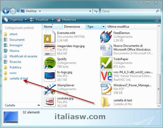Image resolution: width=163 pixels, height=128 pixels.
Task: Select the TodoPaper checkmark shortcut icon
Action: coord(106,63)
